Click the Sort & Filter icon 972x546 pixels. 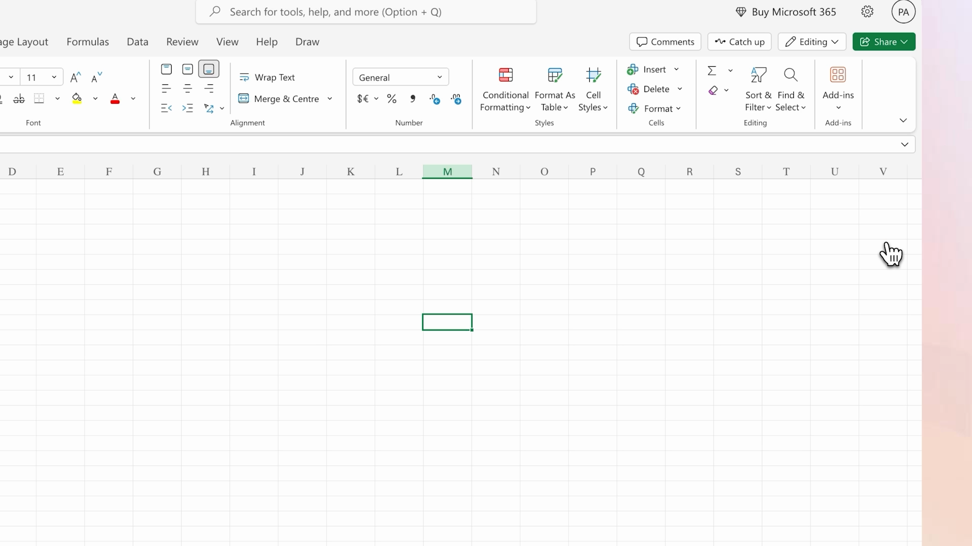(758, 75)
